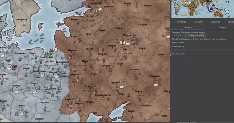The image size is (234, 123).
Task: Click the 'Aircraft without orders: 7' message
Action: coord(199,39)
